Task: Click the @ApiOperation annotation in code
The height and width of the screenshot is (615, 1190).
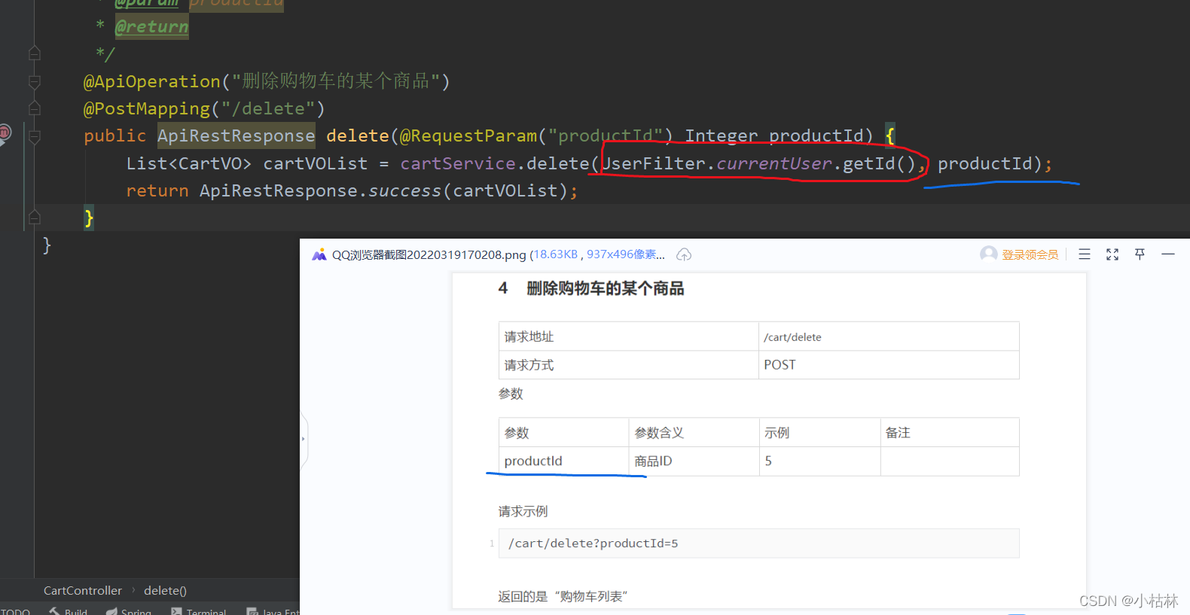Action: (x=151, y=81)
